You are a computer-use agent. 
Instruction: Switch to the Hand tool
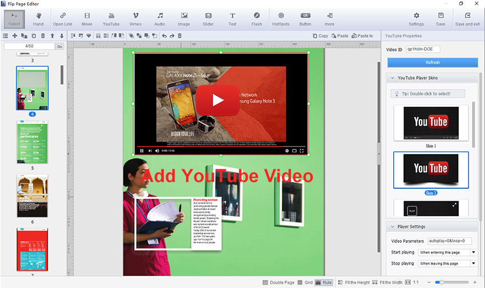tap(38, 19)
